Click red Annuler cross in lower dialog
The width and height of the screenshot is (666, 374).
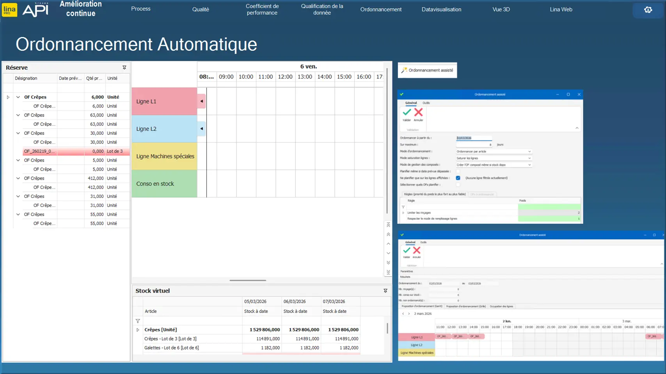[417, 251]
